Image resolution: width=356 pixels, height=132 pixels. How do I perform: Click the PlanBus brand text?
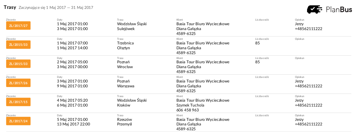coord(339,9)
